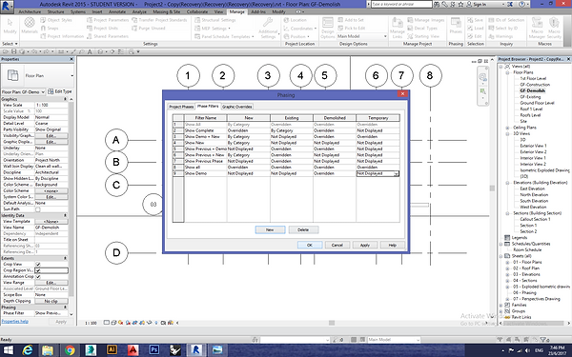Screen dimensions: 572x357
Task: Collapse the 3D Views tree node
Action: tap(507, 133)
